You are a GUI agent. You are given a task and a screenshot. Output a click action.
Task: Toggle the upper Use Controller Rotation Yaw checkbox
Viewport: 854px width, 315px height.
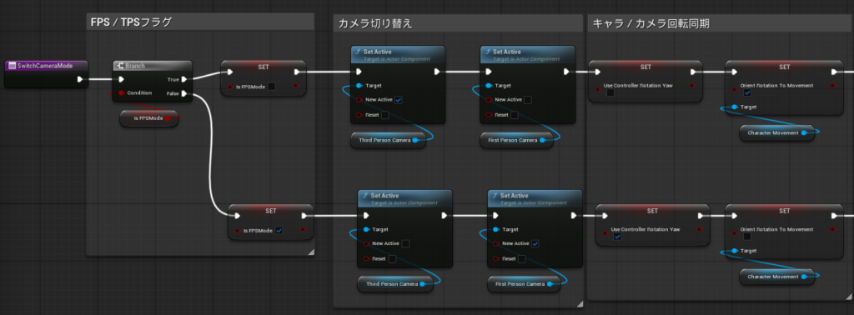(610, 93)
